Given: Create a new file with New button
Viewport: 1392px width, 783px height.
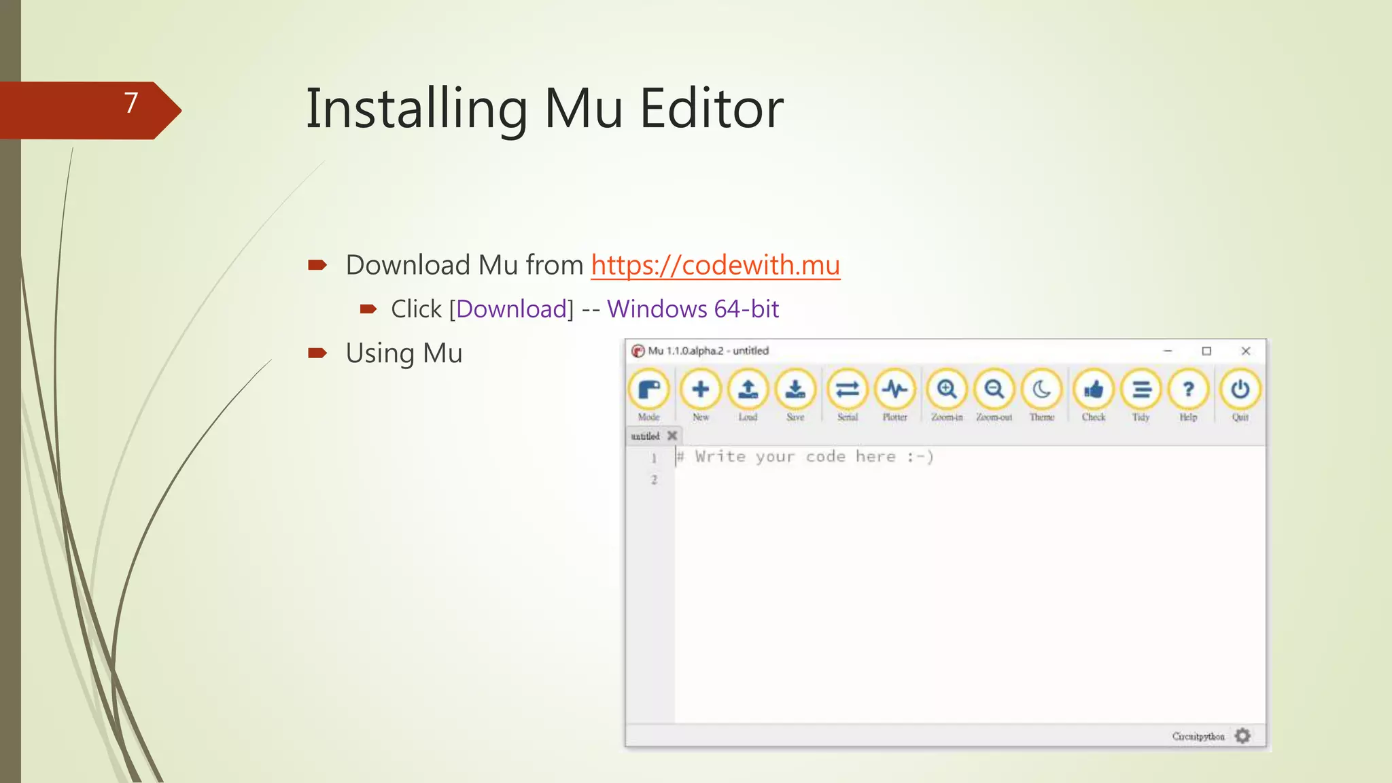Looking at the screenshot, I should click(x=700, y=396).
